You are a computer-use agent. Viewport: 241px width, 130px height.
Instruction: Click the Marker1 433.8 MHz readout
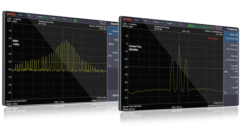coord(98,27)
